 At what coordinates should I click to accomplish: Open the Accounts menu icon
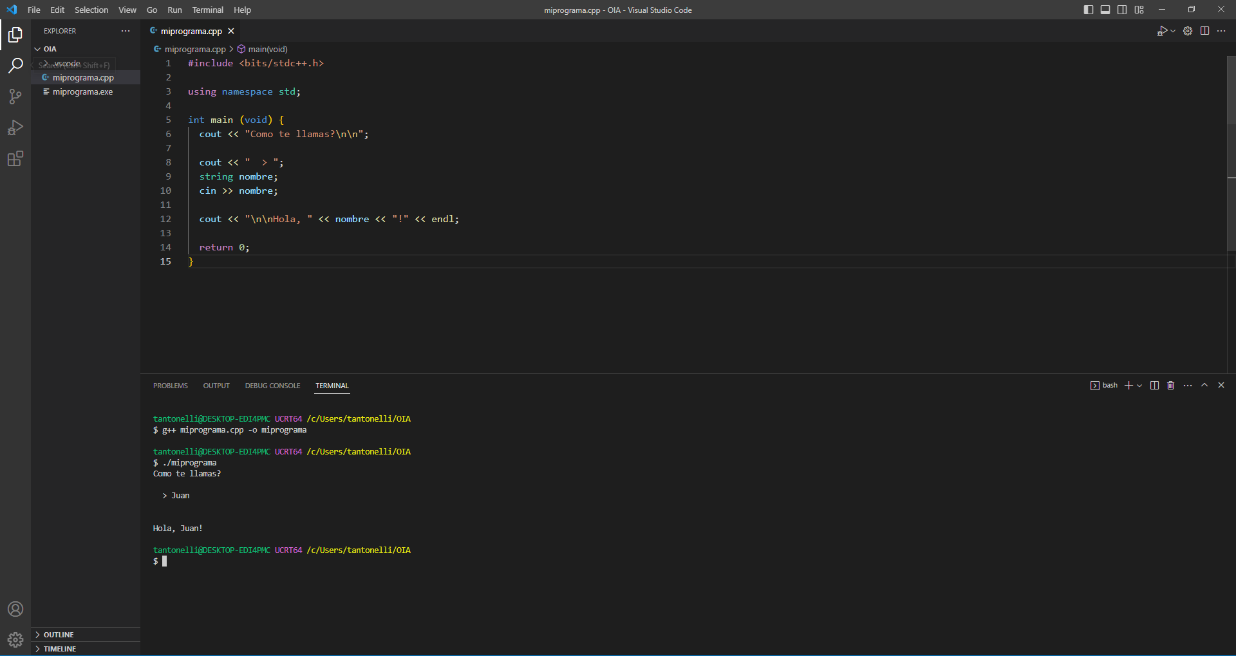15,609
